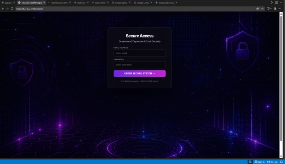285x164 pixels.
Task: Start Go Live server from status bar
Action: pyautogui.click(x=272, y=162)
